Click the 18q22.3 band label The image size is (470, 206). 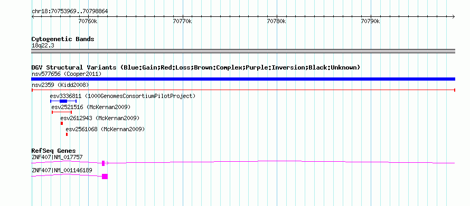(x=43, y=46)
